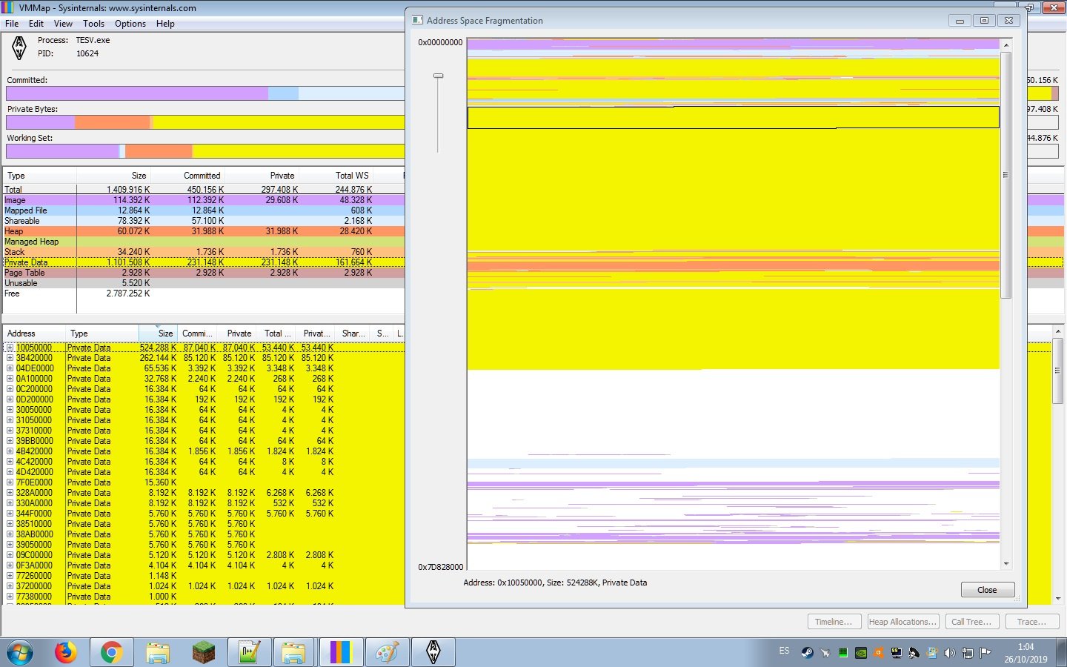Select the Stack summary row

(204, 252)
